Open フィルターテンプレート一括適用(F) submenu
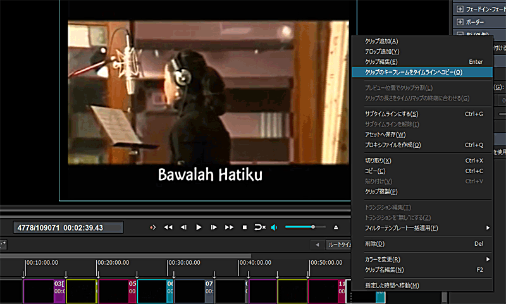 click(x=422, y=228)
